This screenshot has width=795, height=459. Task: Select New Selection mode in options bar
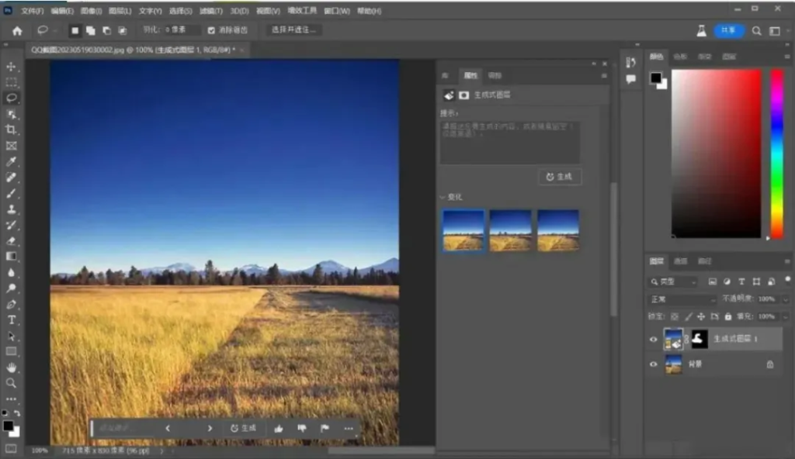click(75, 31)
